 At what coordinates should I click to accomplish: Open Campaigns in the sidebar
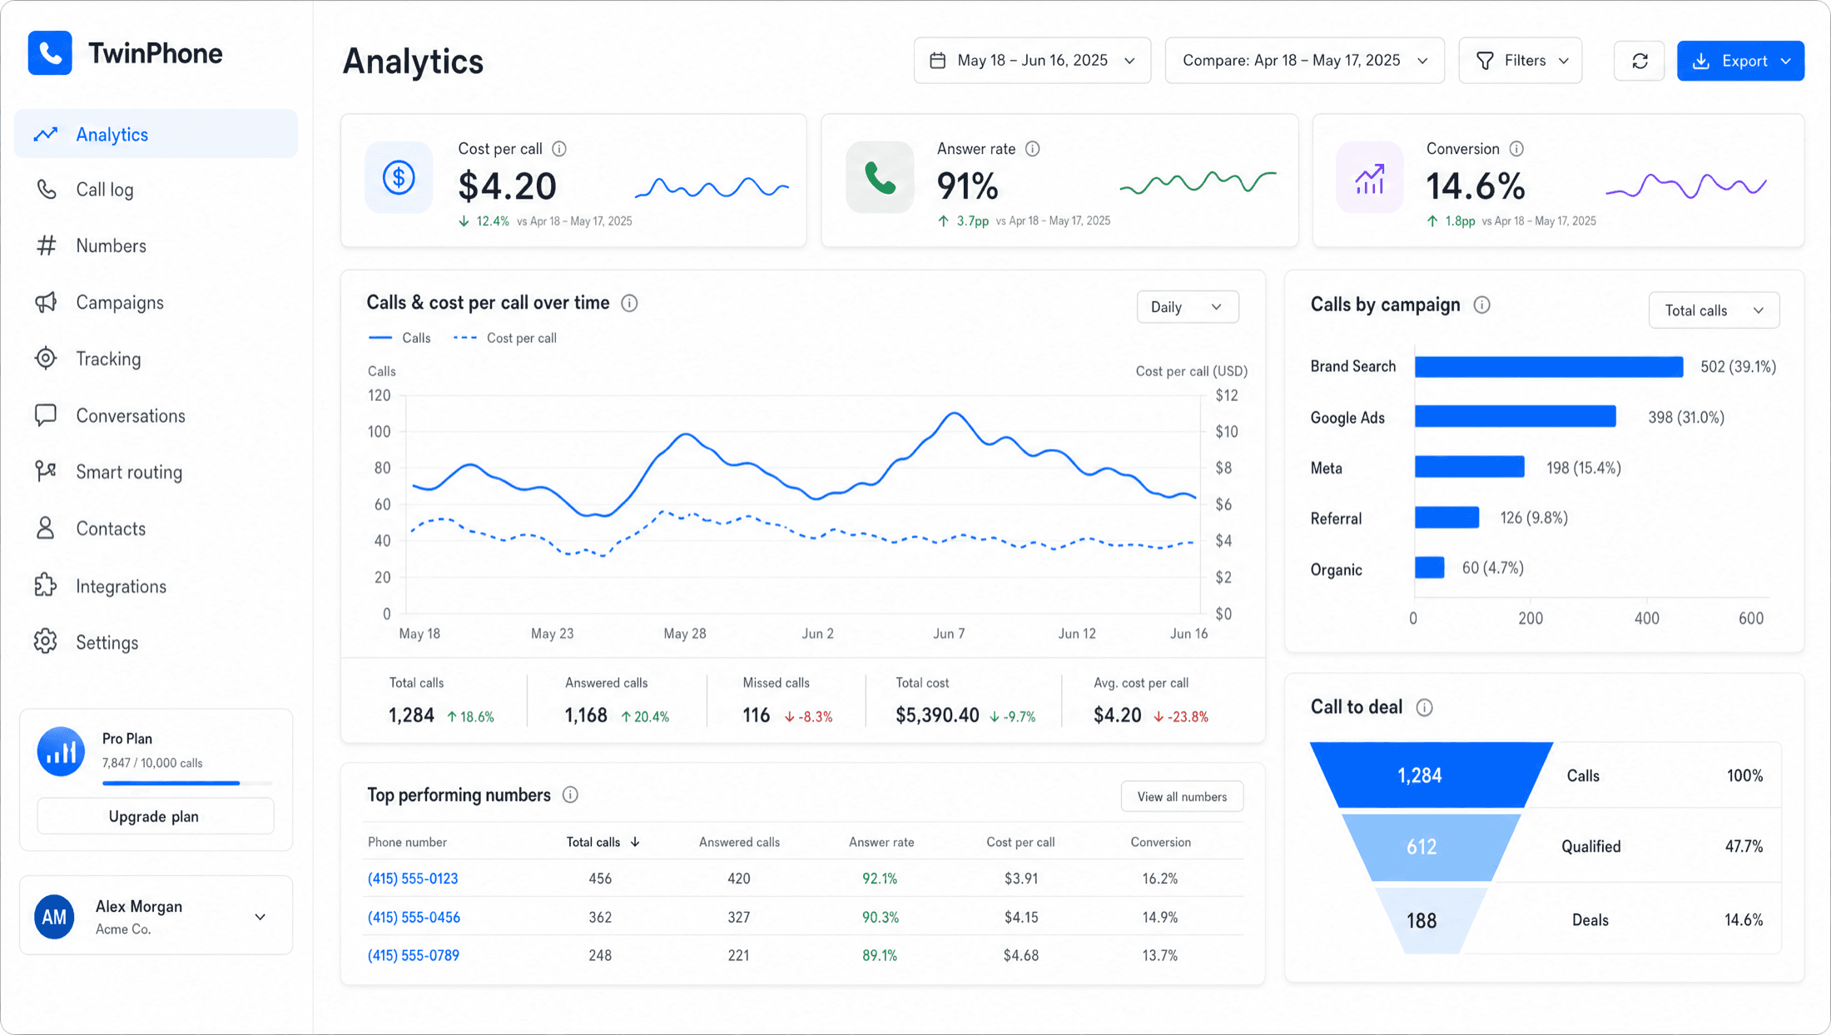click(156, 302)
